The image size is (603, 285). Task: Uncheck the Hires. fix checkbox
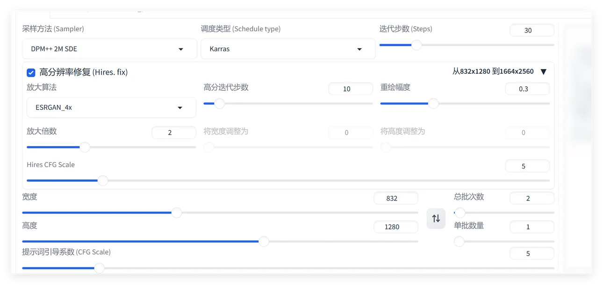click(31, 72)
